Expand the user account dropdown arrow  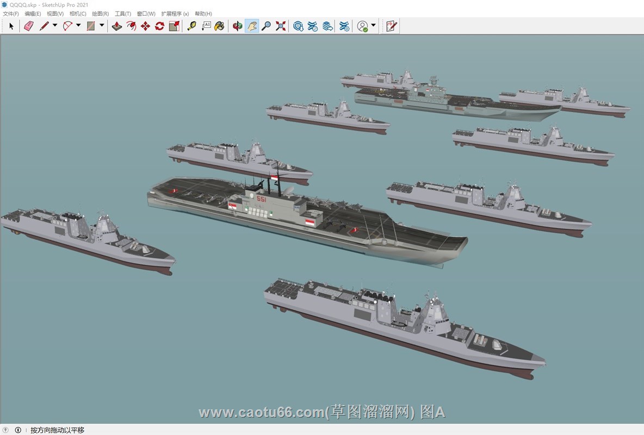click(x=373, y=26)
